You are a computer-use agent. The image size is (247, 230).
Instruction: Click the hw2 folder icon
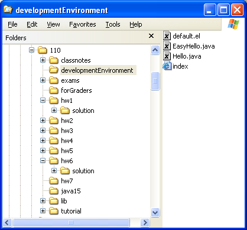(x=54, y=121)
